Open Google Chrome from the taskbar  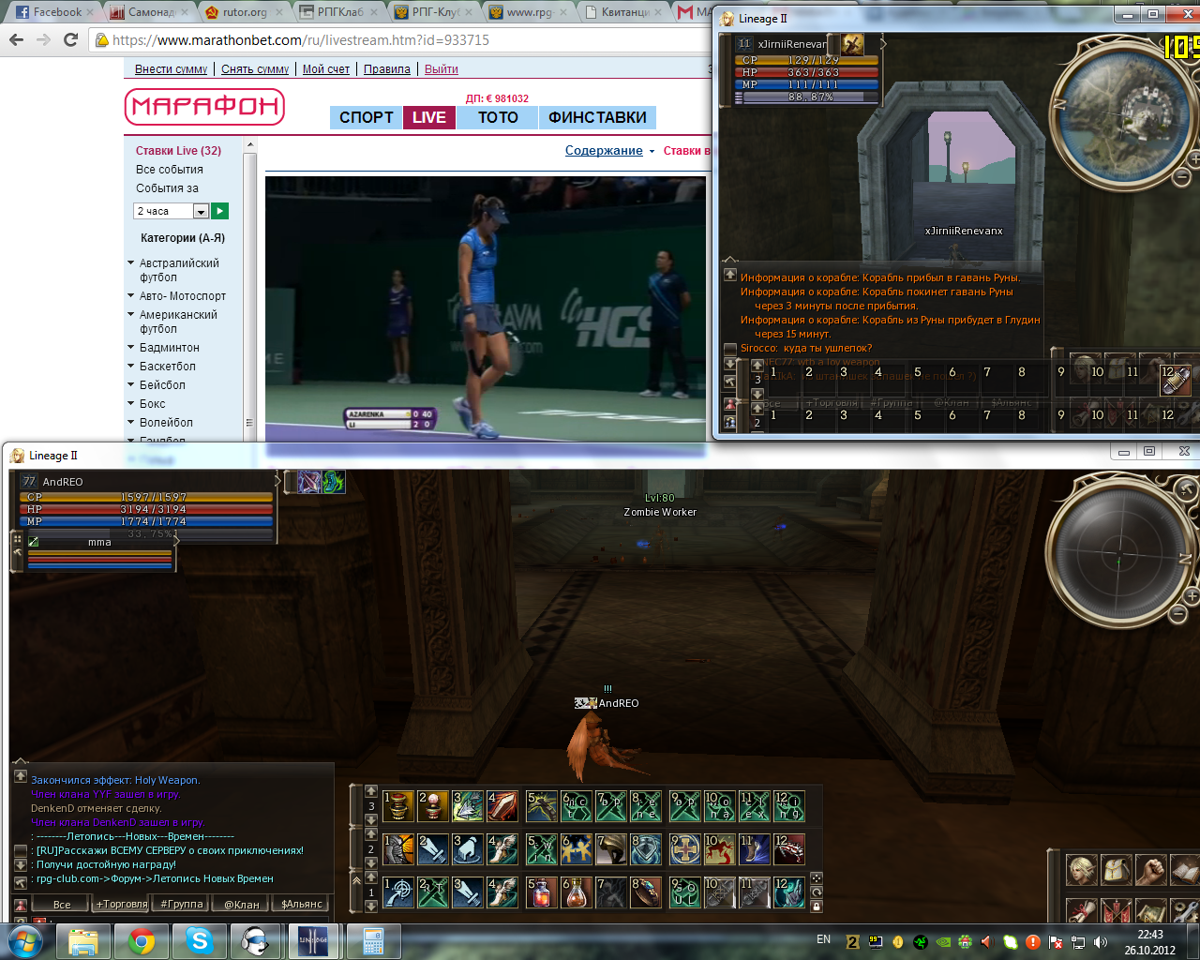142,940
